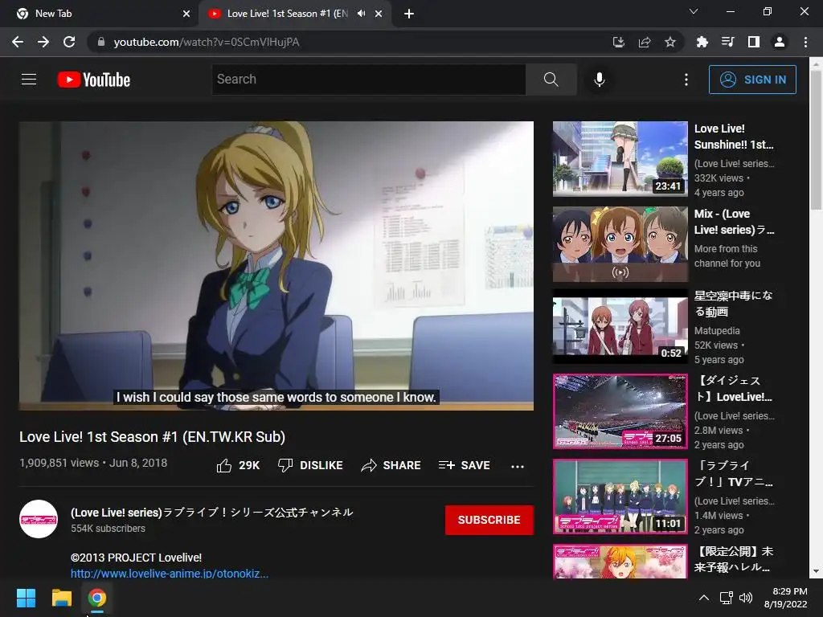The width and height of the screenshot is (823, 617).
Task: Open the 27:05 LoveLive! digest thumbnail
Action: click(620, 411)
